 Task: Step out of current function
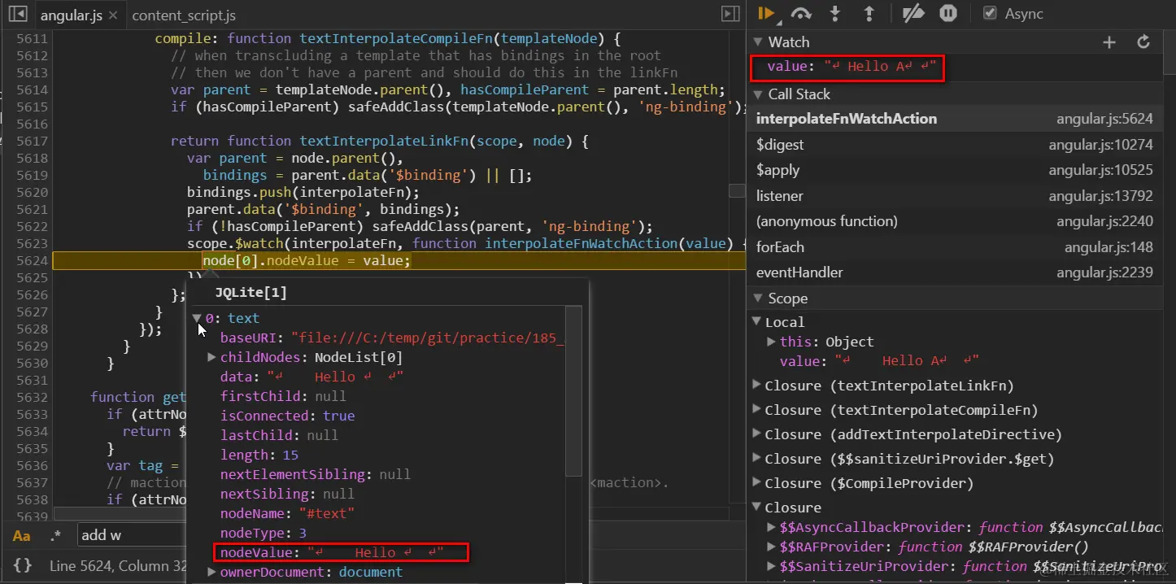[869, 13]
